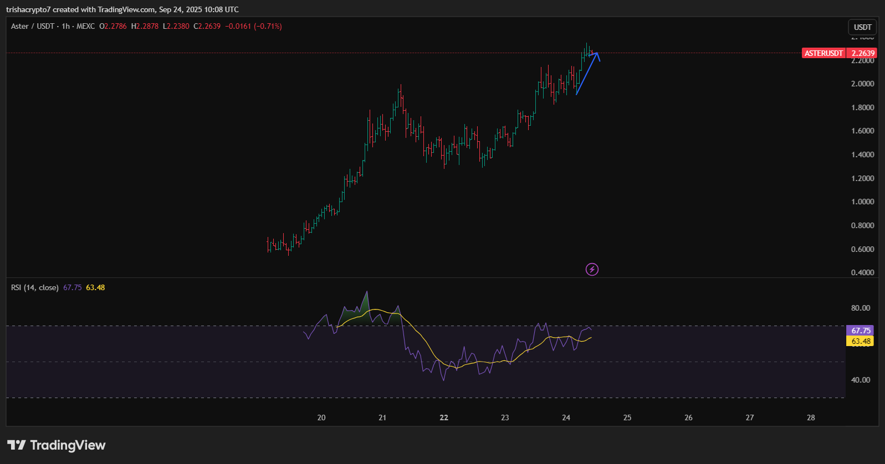This screenshot has width=885, height=464.
Task: Click the red ASTERUSDT symbol label
Action: (x=823, y=53)
